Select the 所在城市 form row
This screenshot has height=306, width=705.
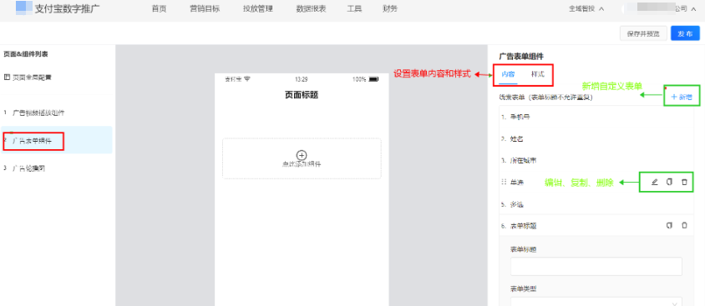(x=596, y=160)
